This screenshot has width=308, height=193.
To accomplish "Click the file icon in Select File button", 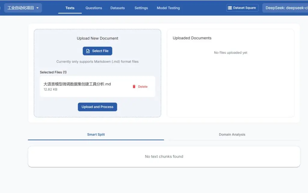I will (88, 51).
